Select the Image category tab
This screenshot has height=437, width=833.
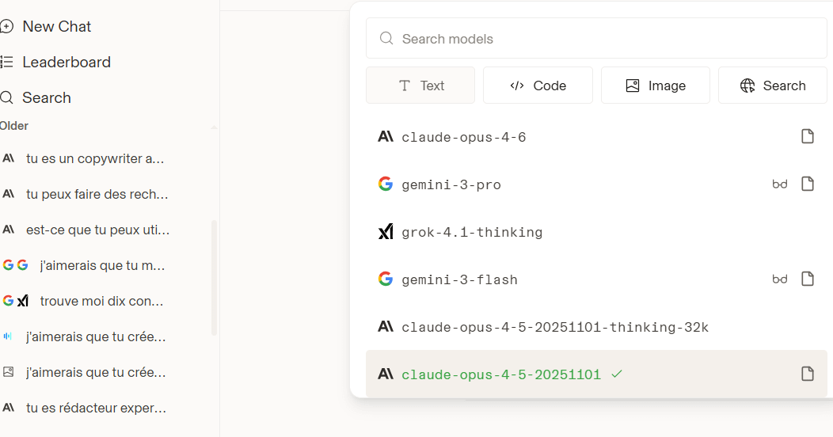point(656,85)
